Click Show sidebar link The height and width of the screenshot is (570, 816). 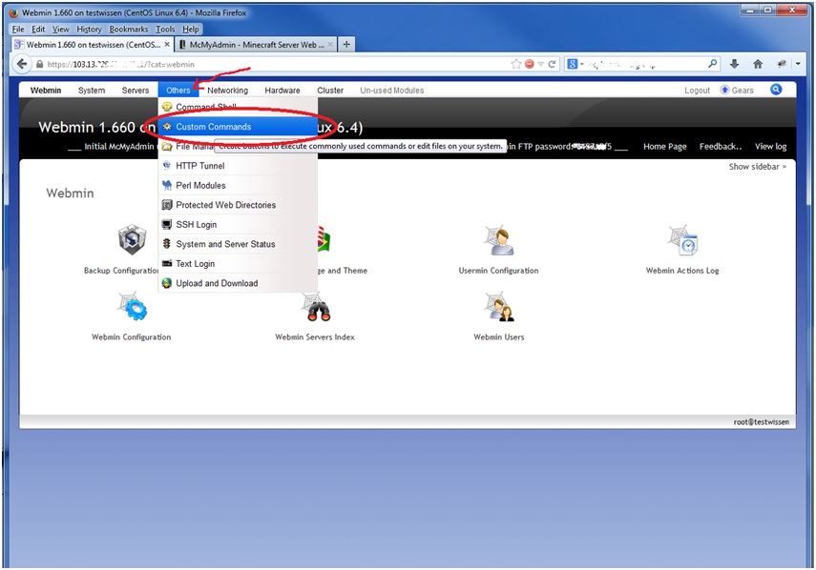pos(758,167)
